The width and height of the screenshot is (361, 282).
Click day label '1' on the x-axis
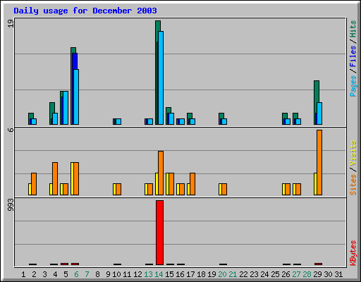(x=23, y=274)
